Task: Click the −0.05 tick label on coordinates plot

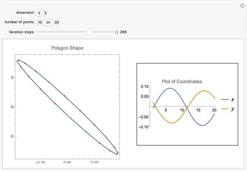Action: (x=143, y=117)
